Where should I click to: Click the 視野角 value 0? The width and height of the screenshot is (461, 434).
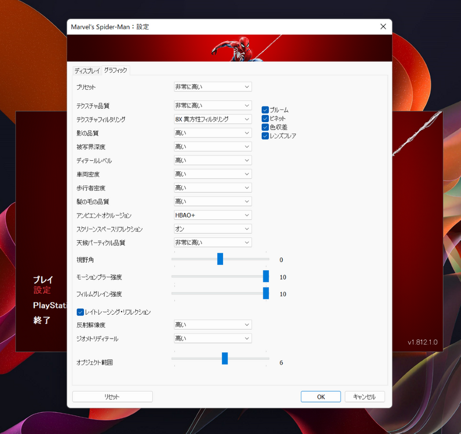point(281,260)
